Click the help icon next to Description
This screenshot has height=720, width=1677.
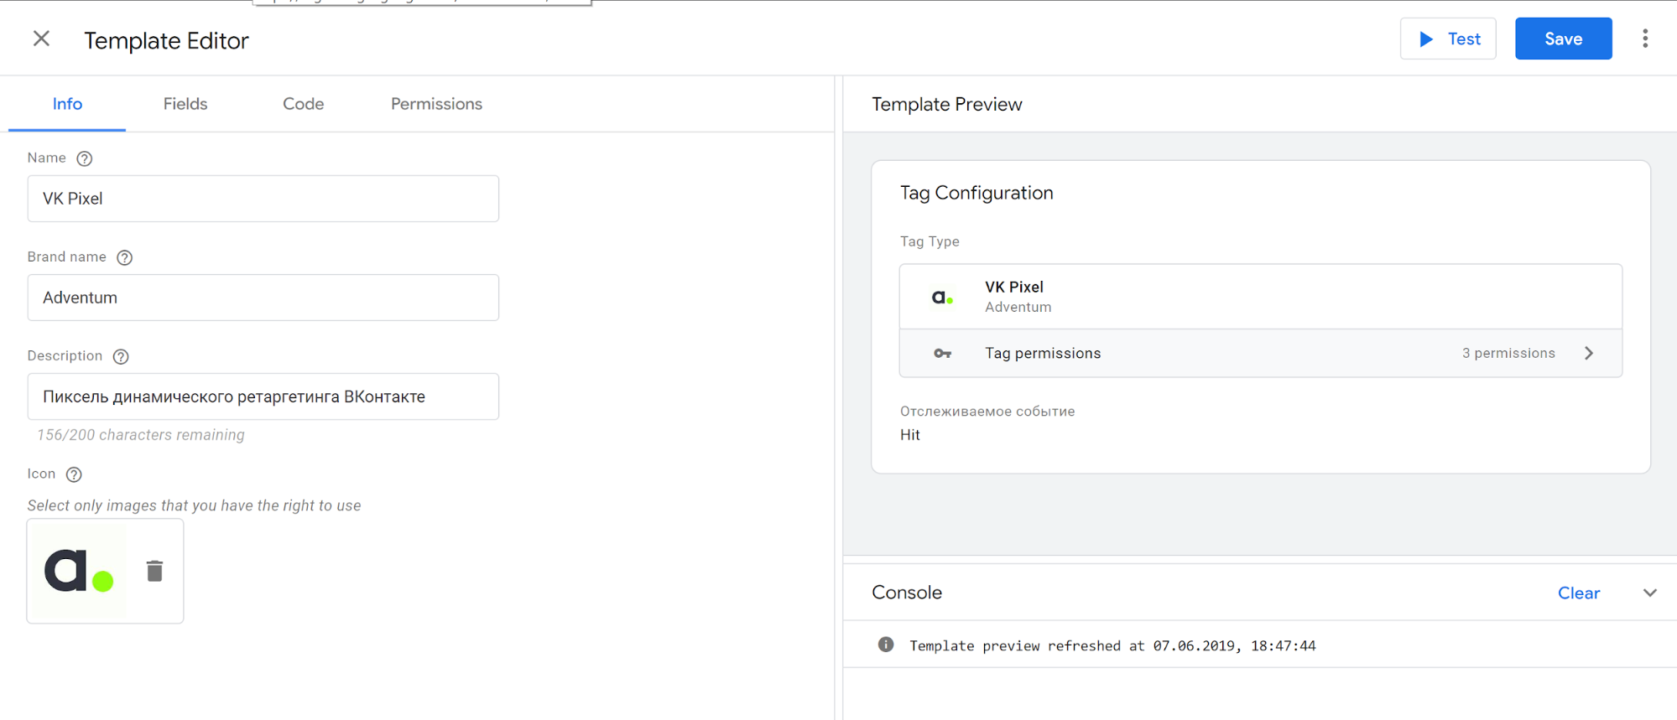pyautogui.click(x=121, y=356)
